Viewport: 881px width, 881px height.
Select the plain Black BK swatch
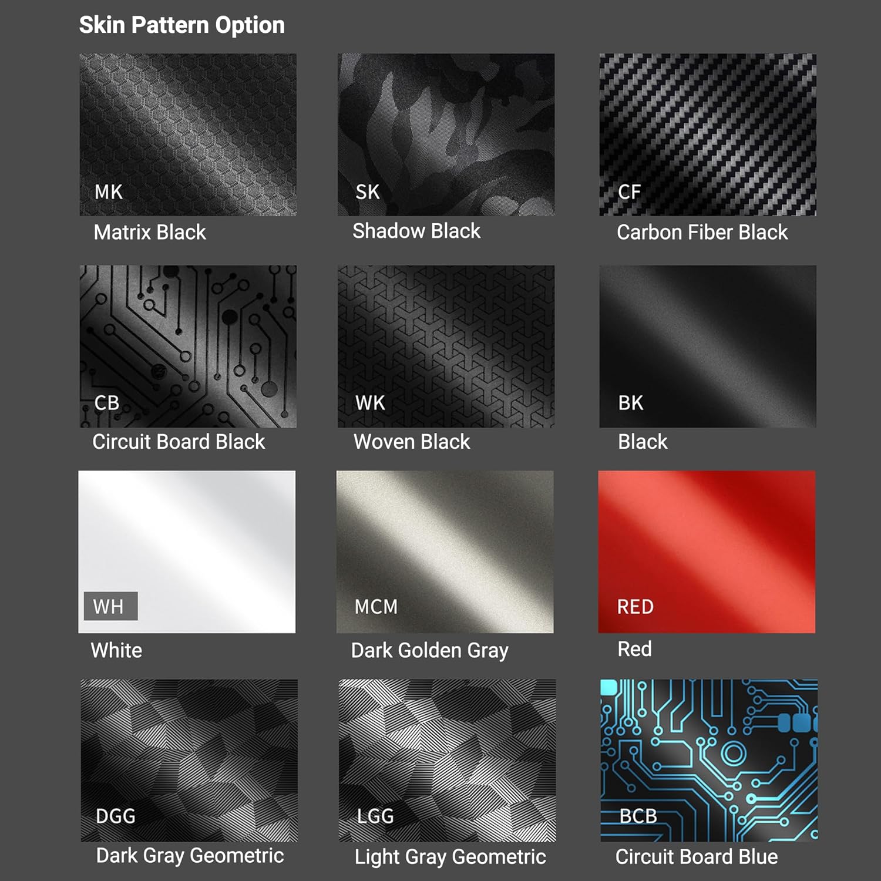(x=708, y=346)
